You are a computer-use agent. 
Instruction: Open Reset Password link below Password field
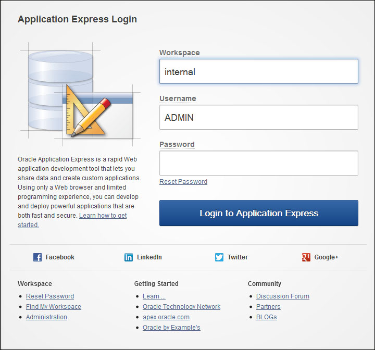(183, 182)
